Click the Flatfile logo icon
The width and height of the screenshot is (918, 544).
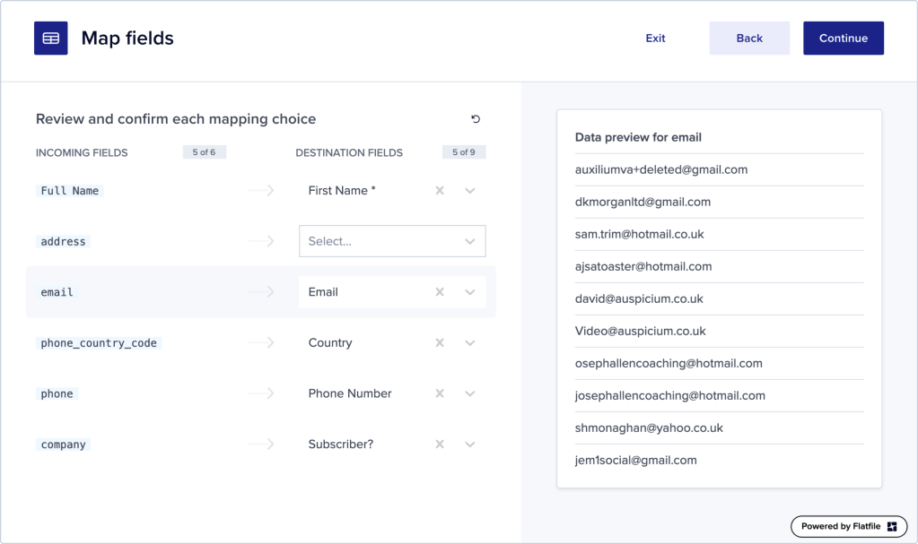click(892, 526)
